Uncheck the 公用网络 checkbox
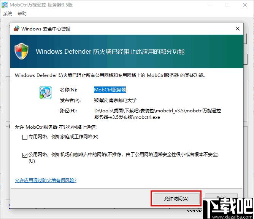Viewport: 254px width, 219px height. click(25, 155)
